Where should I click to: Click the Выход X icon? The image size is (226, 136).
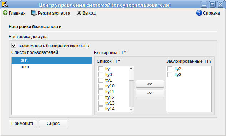(x=79, y=13)
